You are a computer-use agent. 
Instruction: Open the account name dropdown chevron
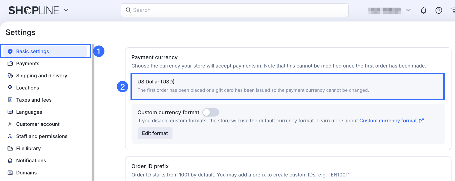[x=408, y=10]
